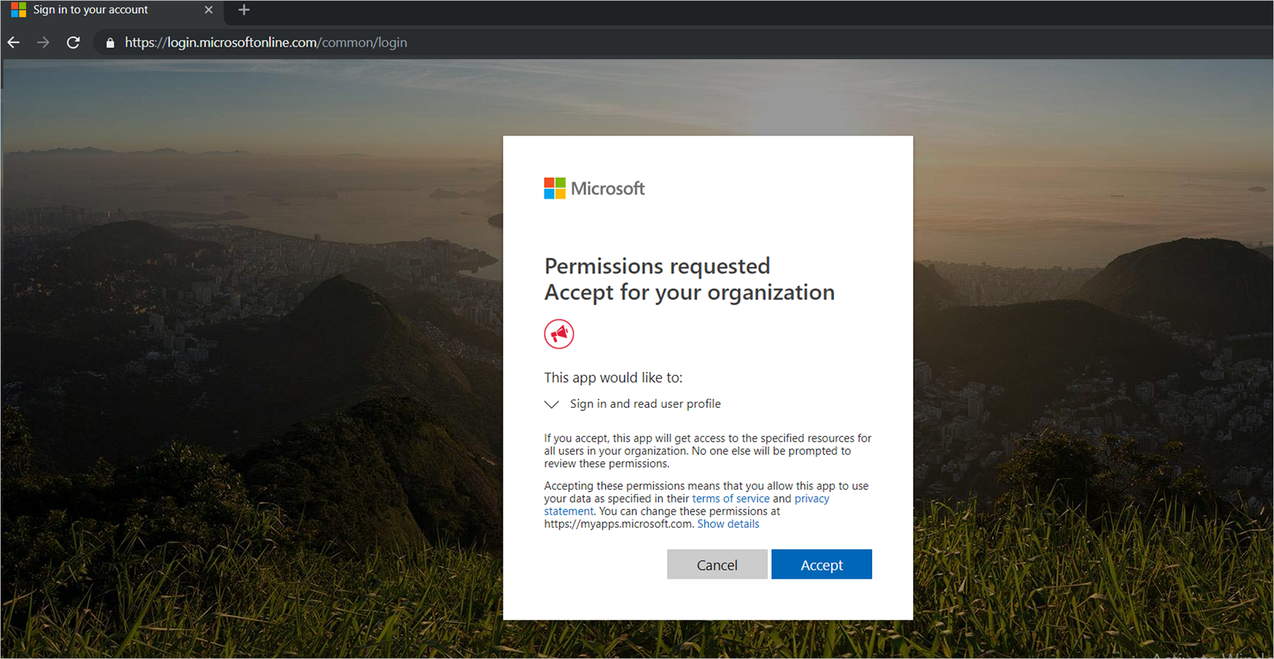
Task: Click the Show details link
Action: click(x=728, y=524)
